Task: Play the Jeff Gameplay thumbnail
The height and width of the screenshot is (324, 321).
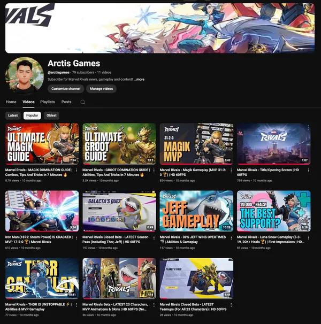Action: [x=196, y=211]
